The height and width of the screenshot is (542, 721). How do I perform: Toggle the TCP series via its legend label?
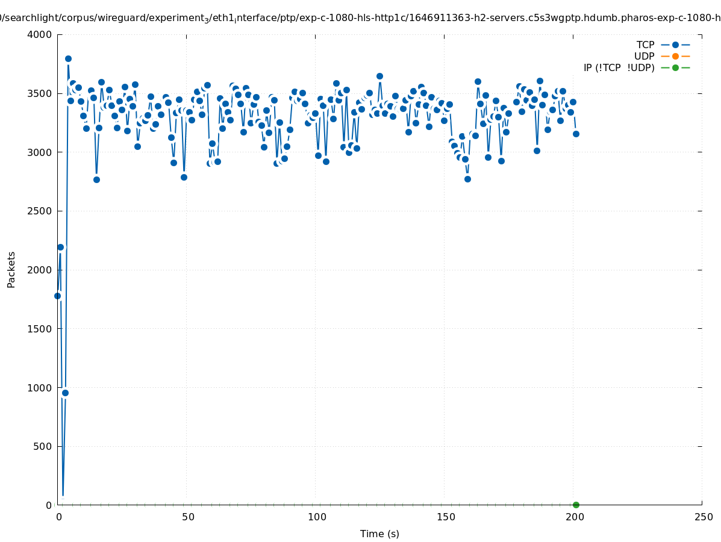tap(645, 45)
